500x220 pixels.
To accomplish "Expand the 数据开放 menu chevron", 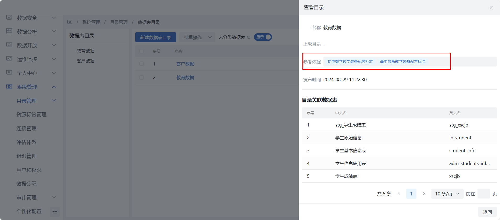I will click(x=54, y=45).
